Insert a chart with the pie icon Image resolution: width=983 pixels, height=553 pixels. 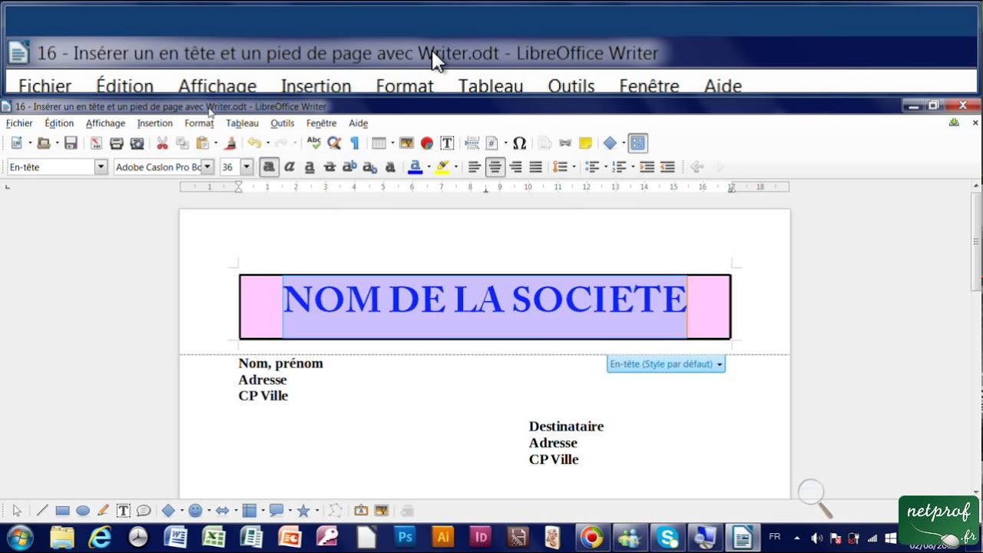(x=427, y=143)
